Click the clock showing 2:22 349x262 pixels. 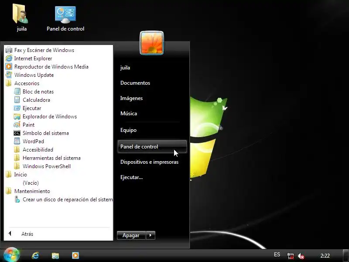tap(325, 255)
